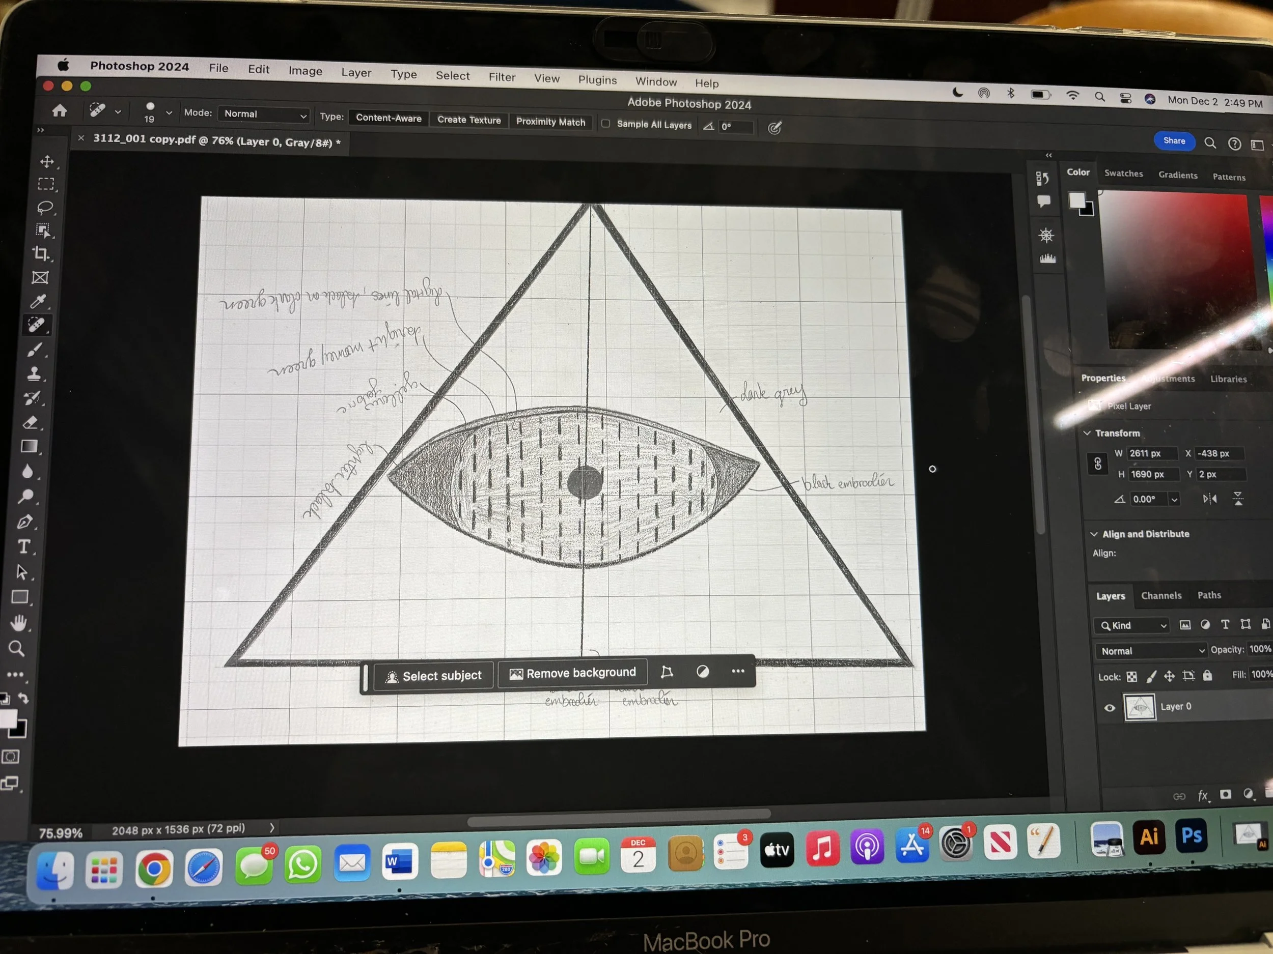Select the Clone Stamp tool
Screen dimensions: 1273x954
(x=34, y=374)
